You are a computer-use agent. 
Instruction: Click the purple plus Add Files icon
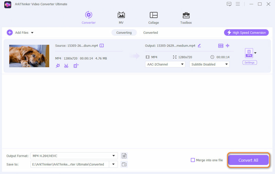pyautogui.click(x=10, y=32)
